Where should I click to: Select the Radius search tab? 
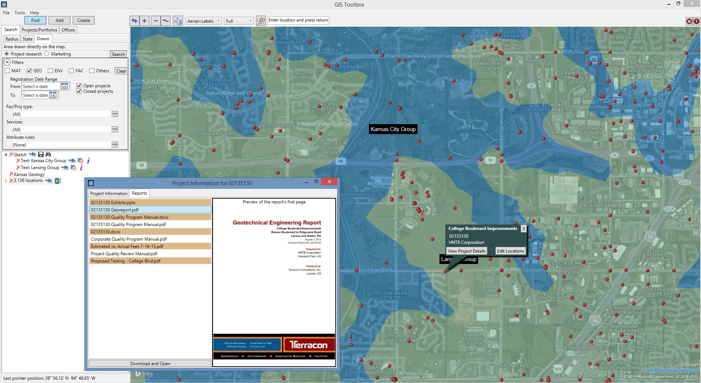(12, 39)
